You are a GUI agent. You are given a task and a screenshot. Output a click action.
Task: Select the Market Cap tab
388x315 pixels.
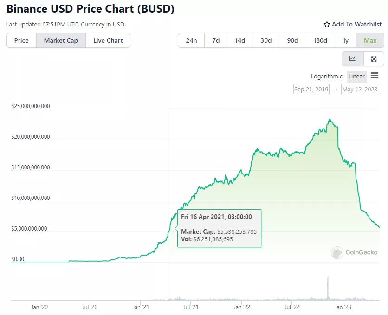[x=60, y=40]
